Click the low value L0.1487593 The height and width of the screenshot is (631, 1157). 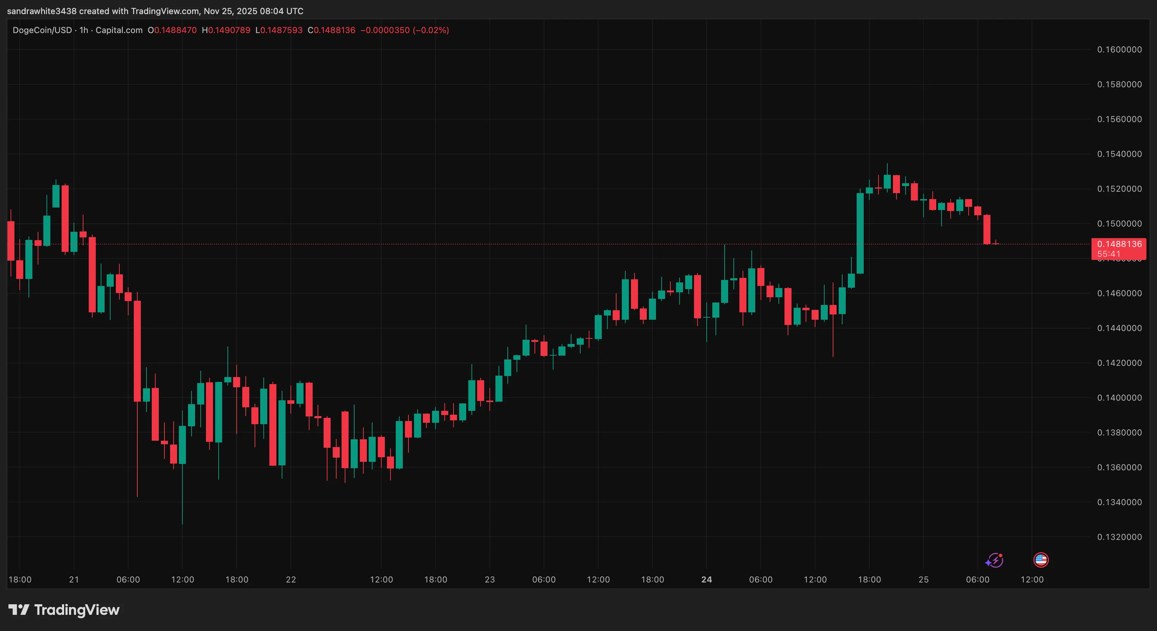[x=279, y=30]
